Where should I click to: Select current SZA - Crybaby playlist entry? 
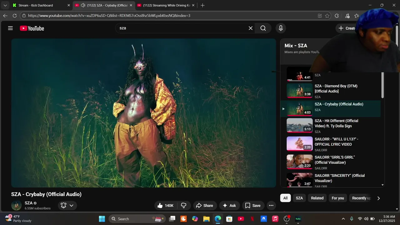[331, 108]
